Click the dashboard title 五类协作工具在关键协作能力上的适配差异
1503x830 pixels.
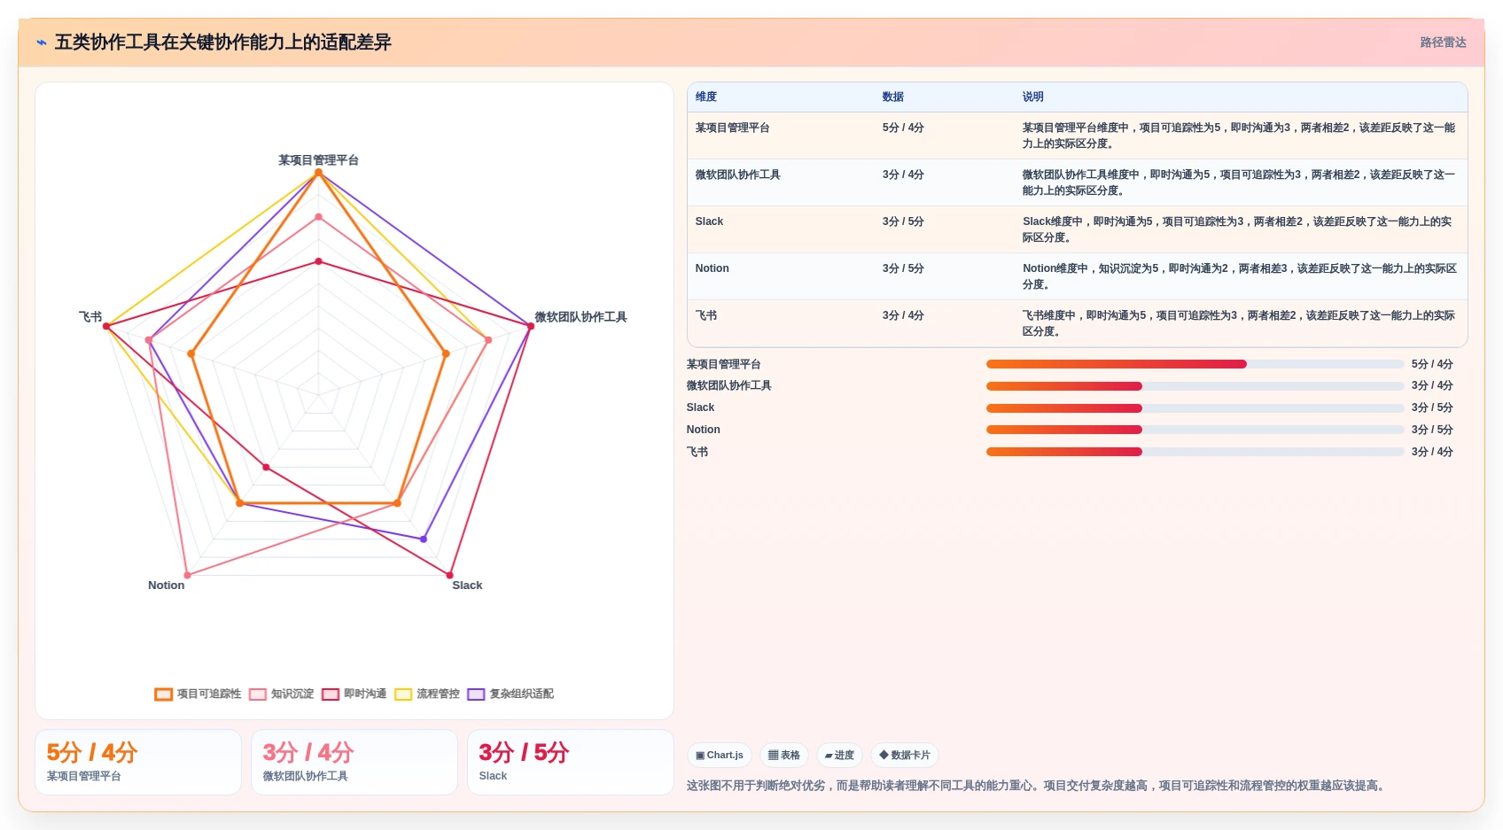(x=223, y=43)
